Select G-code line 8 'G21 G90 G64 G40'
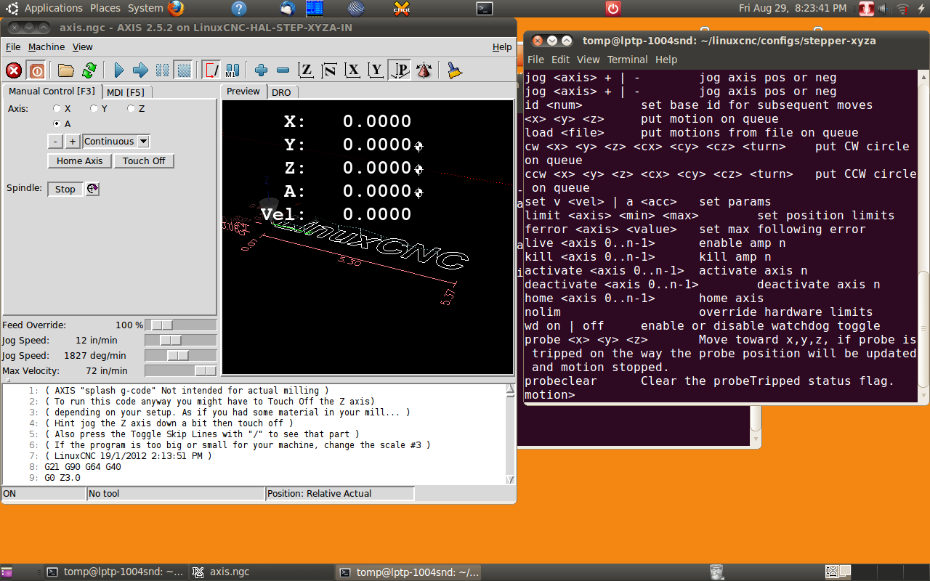The height and width of the screenshot is (581, 930). (x=83, y=467)
